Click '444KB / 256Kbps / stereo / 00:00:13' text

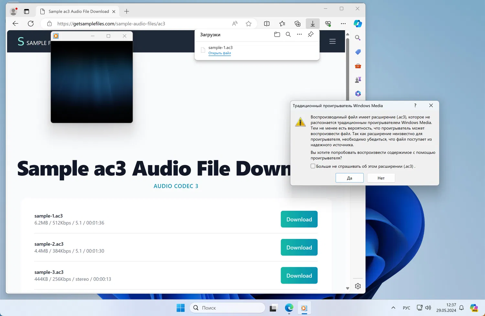73,279
